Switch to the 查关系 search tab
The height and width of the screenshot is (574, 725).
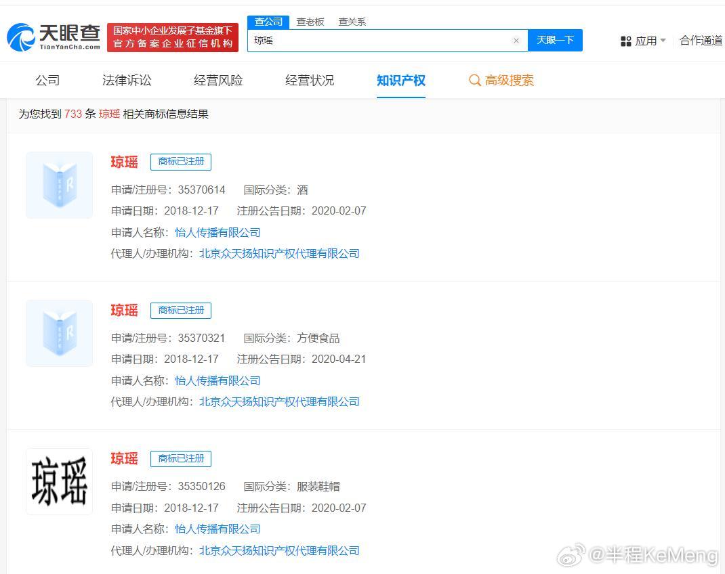tap(352, 22)
